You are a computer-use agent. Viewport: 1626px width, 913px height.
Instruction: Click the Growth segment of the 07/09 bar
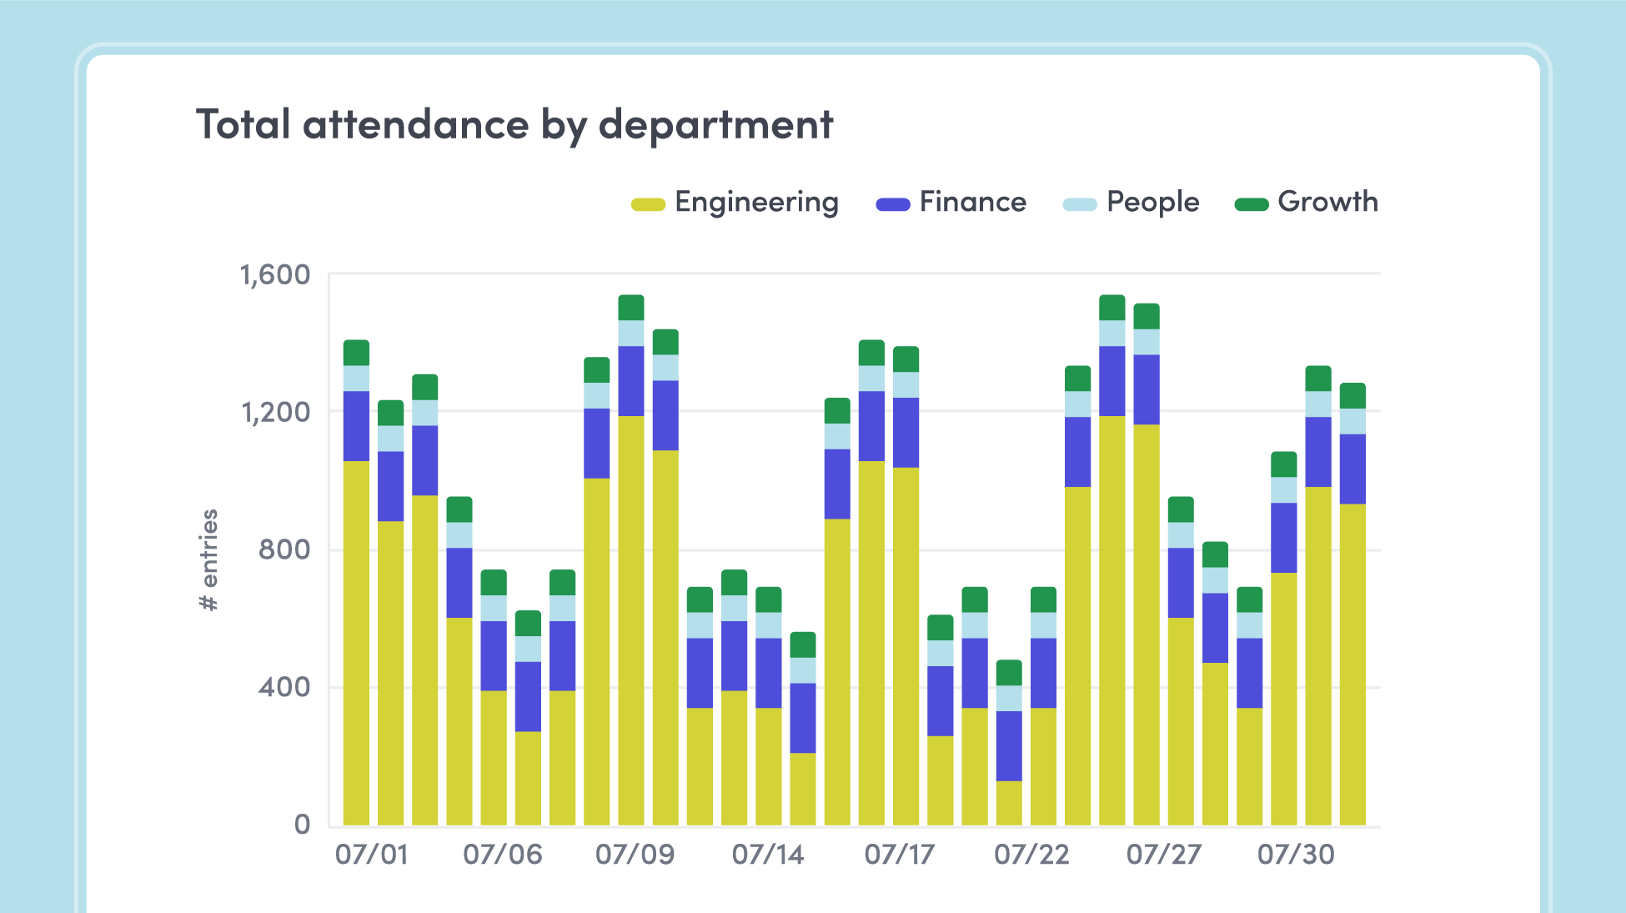[x=631, y=308]
